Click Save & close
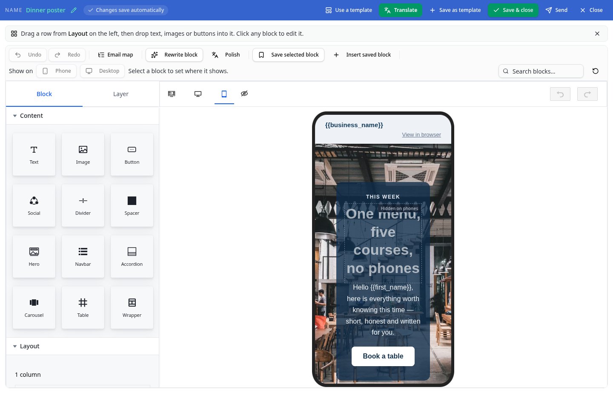The height and width of the screenshot is (404, 613). point(513,10)
